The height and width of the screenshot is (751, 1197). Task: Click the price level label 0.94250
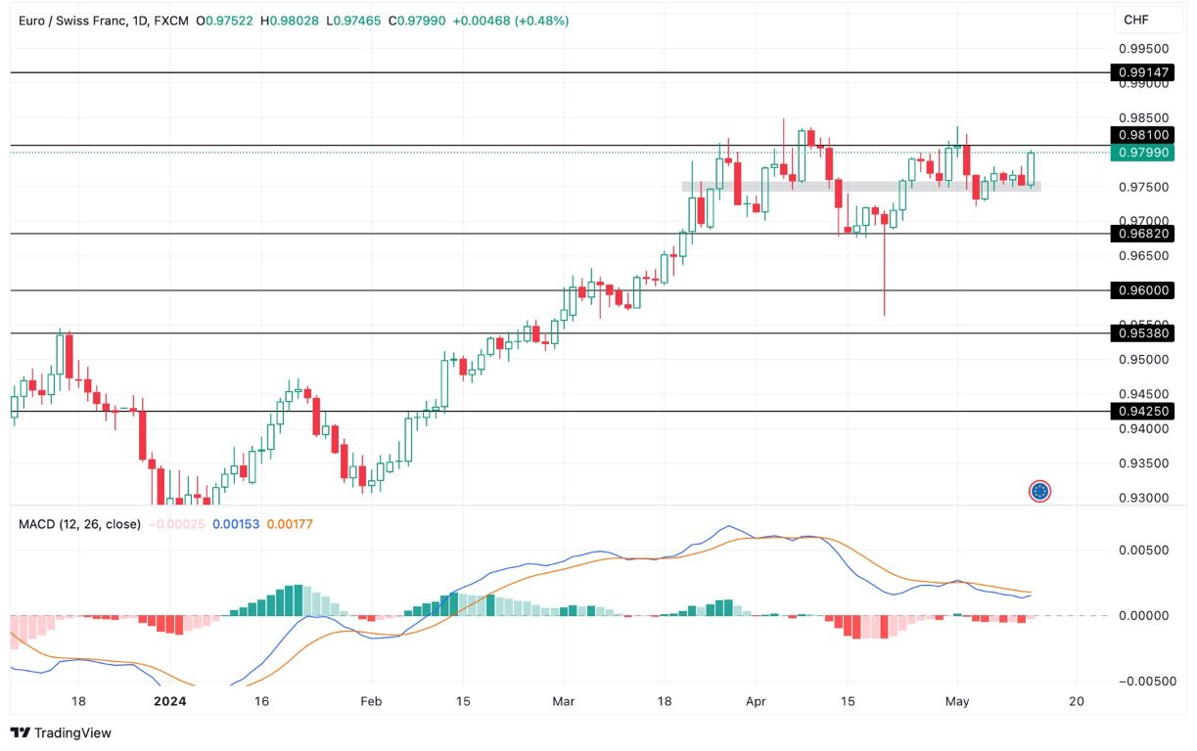pos(1145,412)
